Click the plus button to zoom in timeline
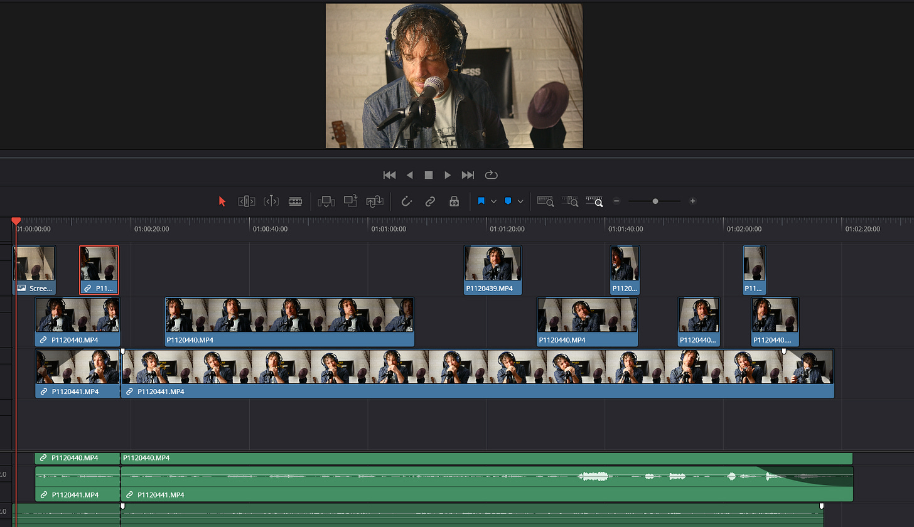Viewport: 914px width, 527px height. point(692,201)
